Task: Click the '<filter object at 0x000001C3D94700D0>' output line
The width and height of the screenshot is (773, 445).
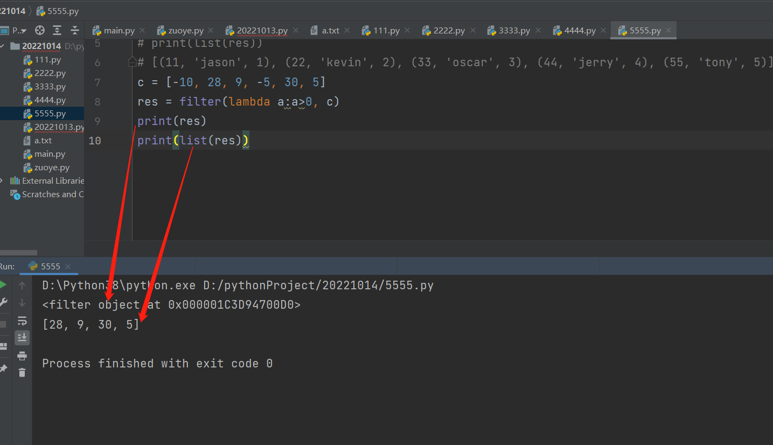Action: point(171,305)
